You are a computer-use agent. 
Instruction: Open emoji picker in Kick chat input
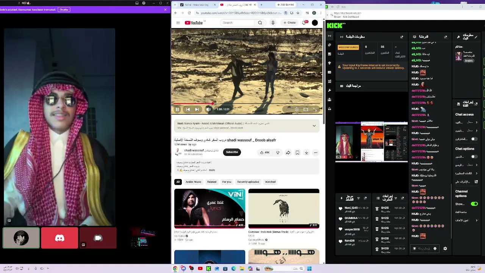click(x=435, y=249)
